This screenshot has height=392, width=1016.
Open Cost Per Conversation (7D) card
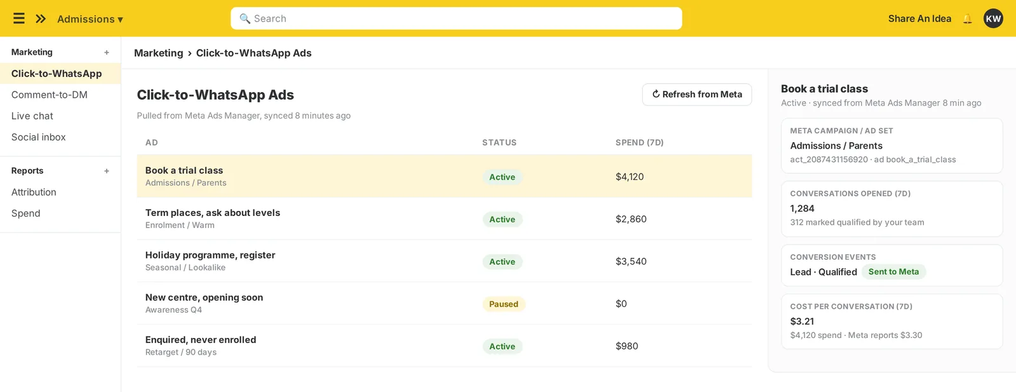click(x=892, y=321)
